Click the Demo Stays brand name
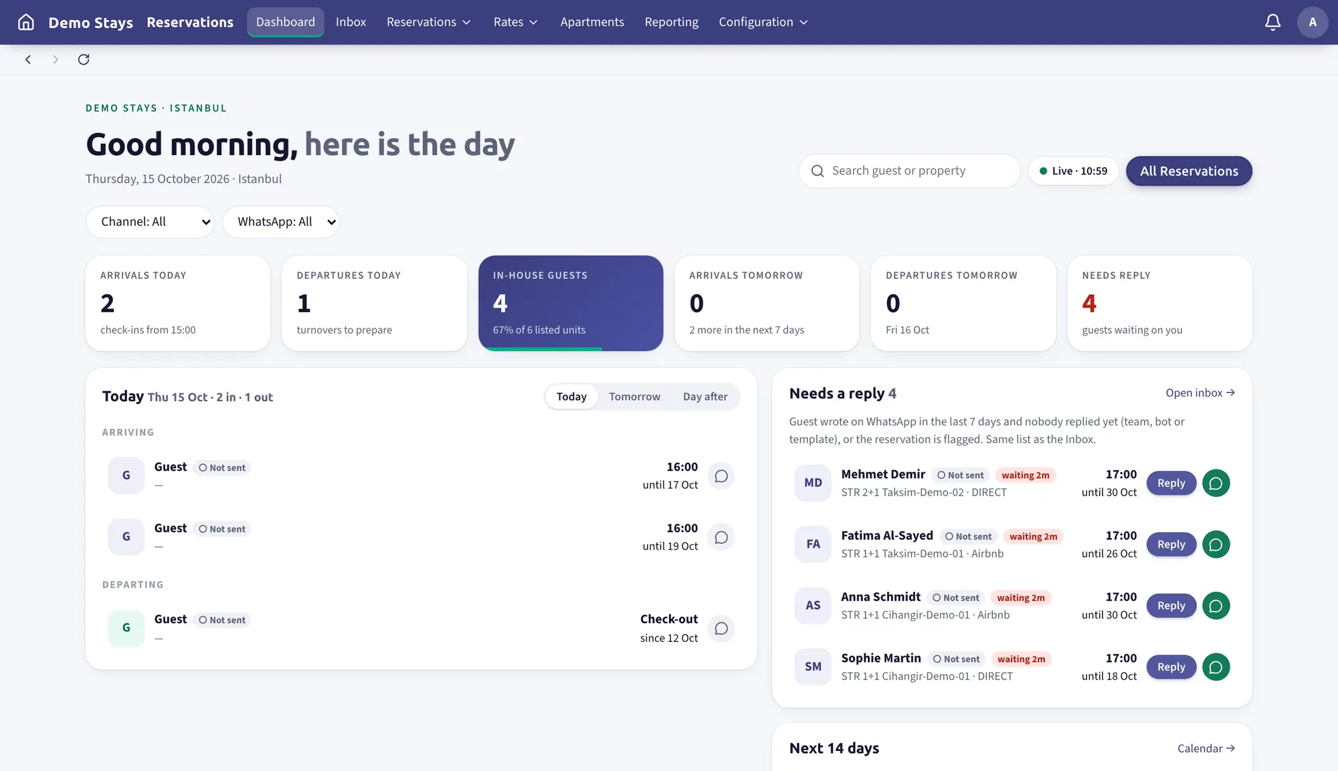The width and height of the screenshot is (1338, 771). 91,23
